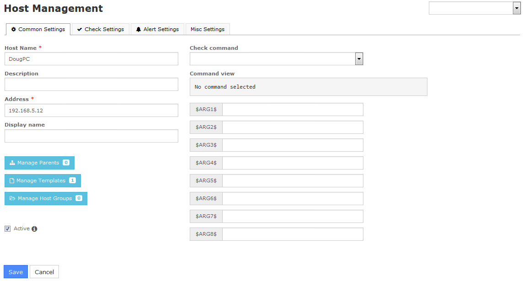Image resolution: width=523 pixels, height=281 pixels.
Task: Switch to the Misc Settings tab
Action: 208,29
